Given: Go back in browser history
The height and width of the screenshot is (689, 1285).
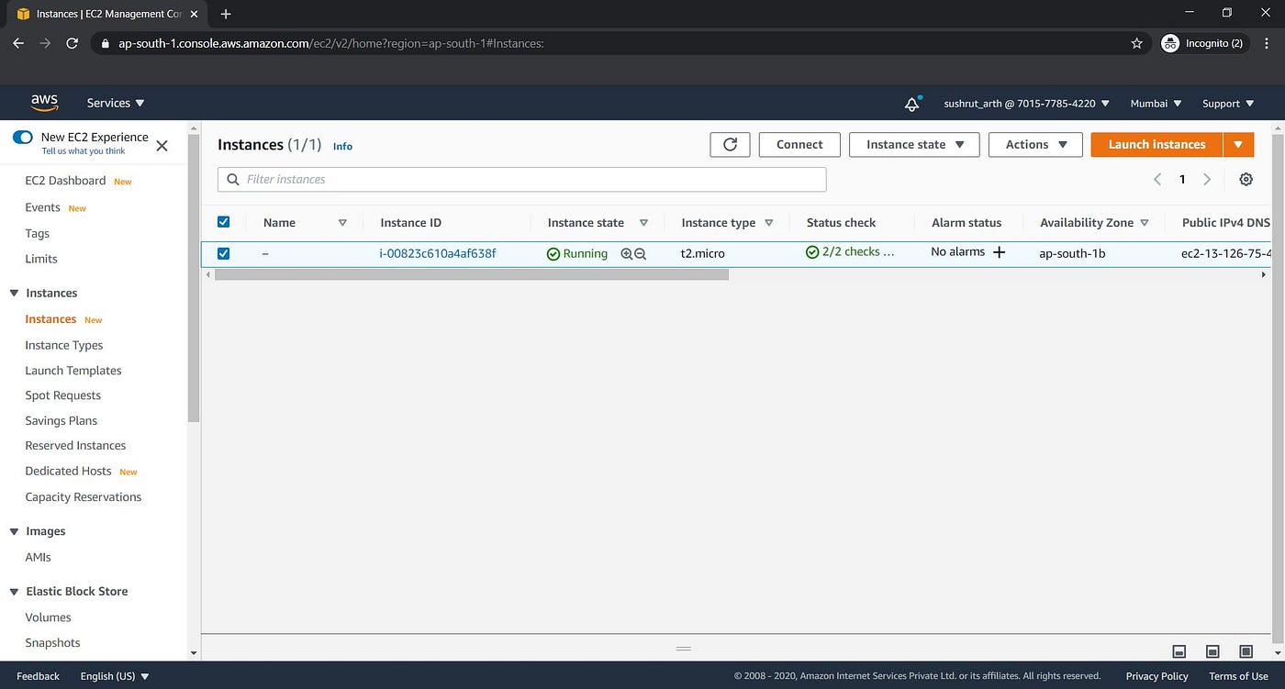Looking at the screenshot, I should coord(18,43).
